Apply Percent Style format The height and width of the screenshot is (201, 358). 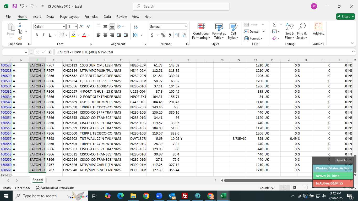[163, 35]
